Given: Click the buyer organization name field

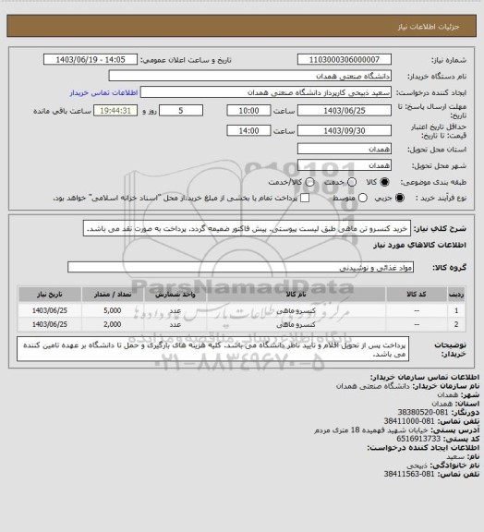Looking at the screenshot, I should pyautogui.click(x=249, y=76).
